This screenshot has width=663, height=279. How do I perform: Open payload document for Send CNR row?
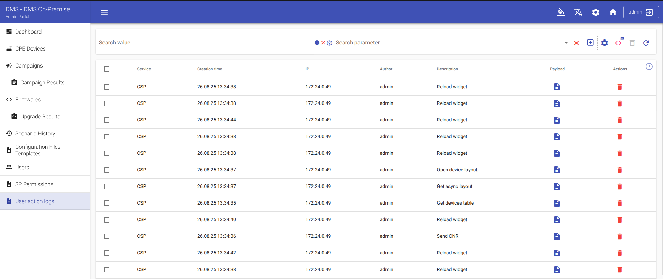tap(557, 236)
